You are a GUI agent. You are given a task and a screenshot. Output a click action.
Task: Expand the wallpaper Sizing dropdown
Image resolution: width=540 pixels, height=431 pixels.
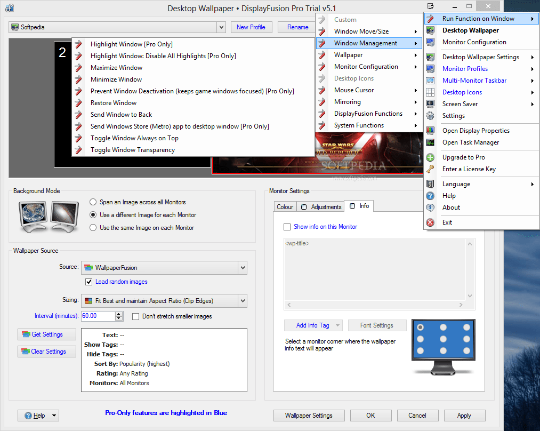243,301
